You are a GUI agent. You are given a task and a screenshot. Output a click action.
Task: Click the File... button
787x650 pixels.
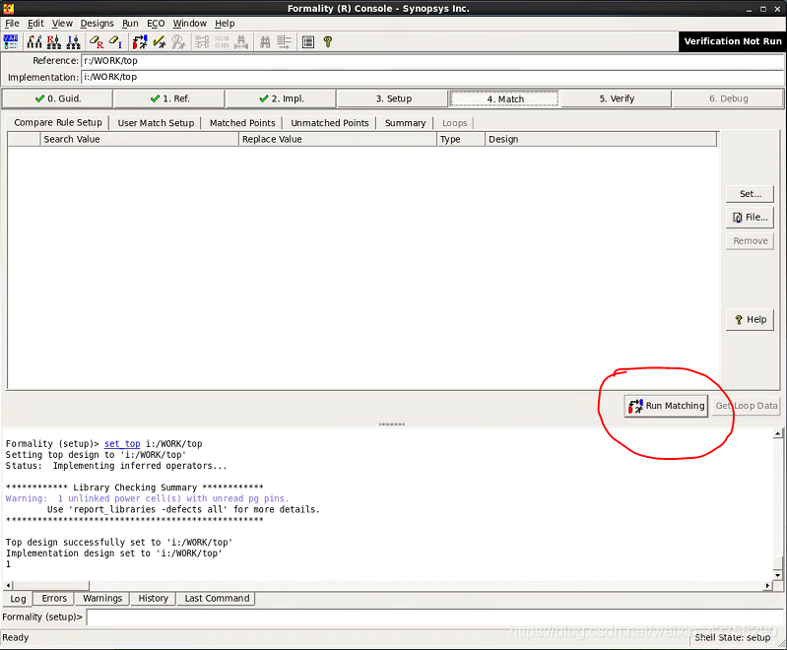[750, 218]
